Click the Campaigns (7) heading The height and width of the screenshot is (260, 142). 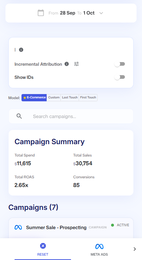coord(33,207)
